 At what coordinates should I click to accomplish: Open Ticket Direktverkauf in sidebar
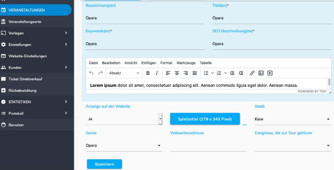pos(37,79)
